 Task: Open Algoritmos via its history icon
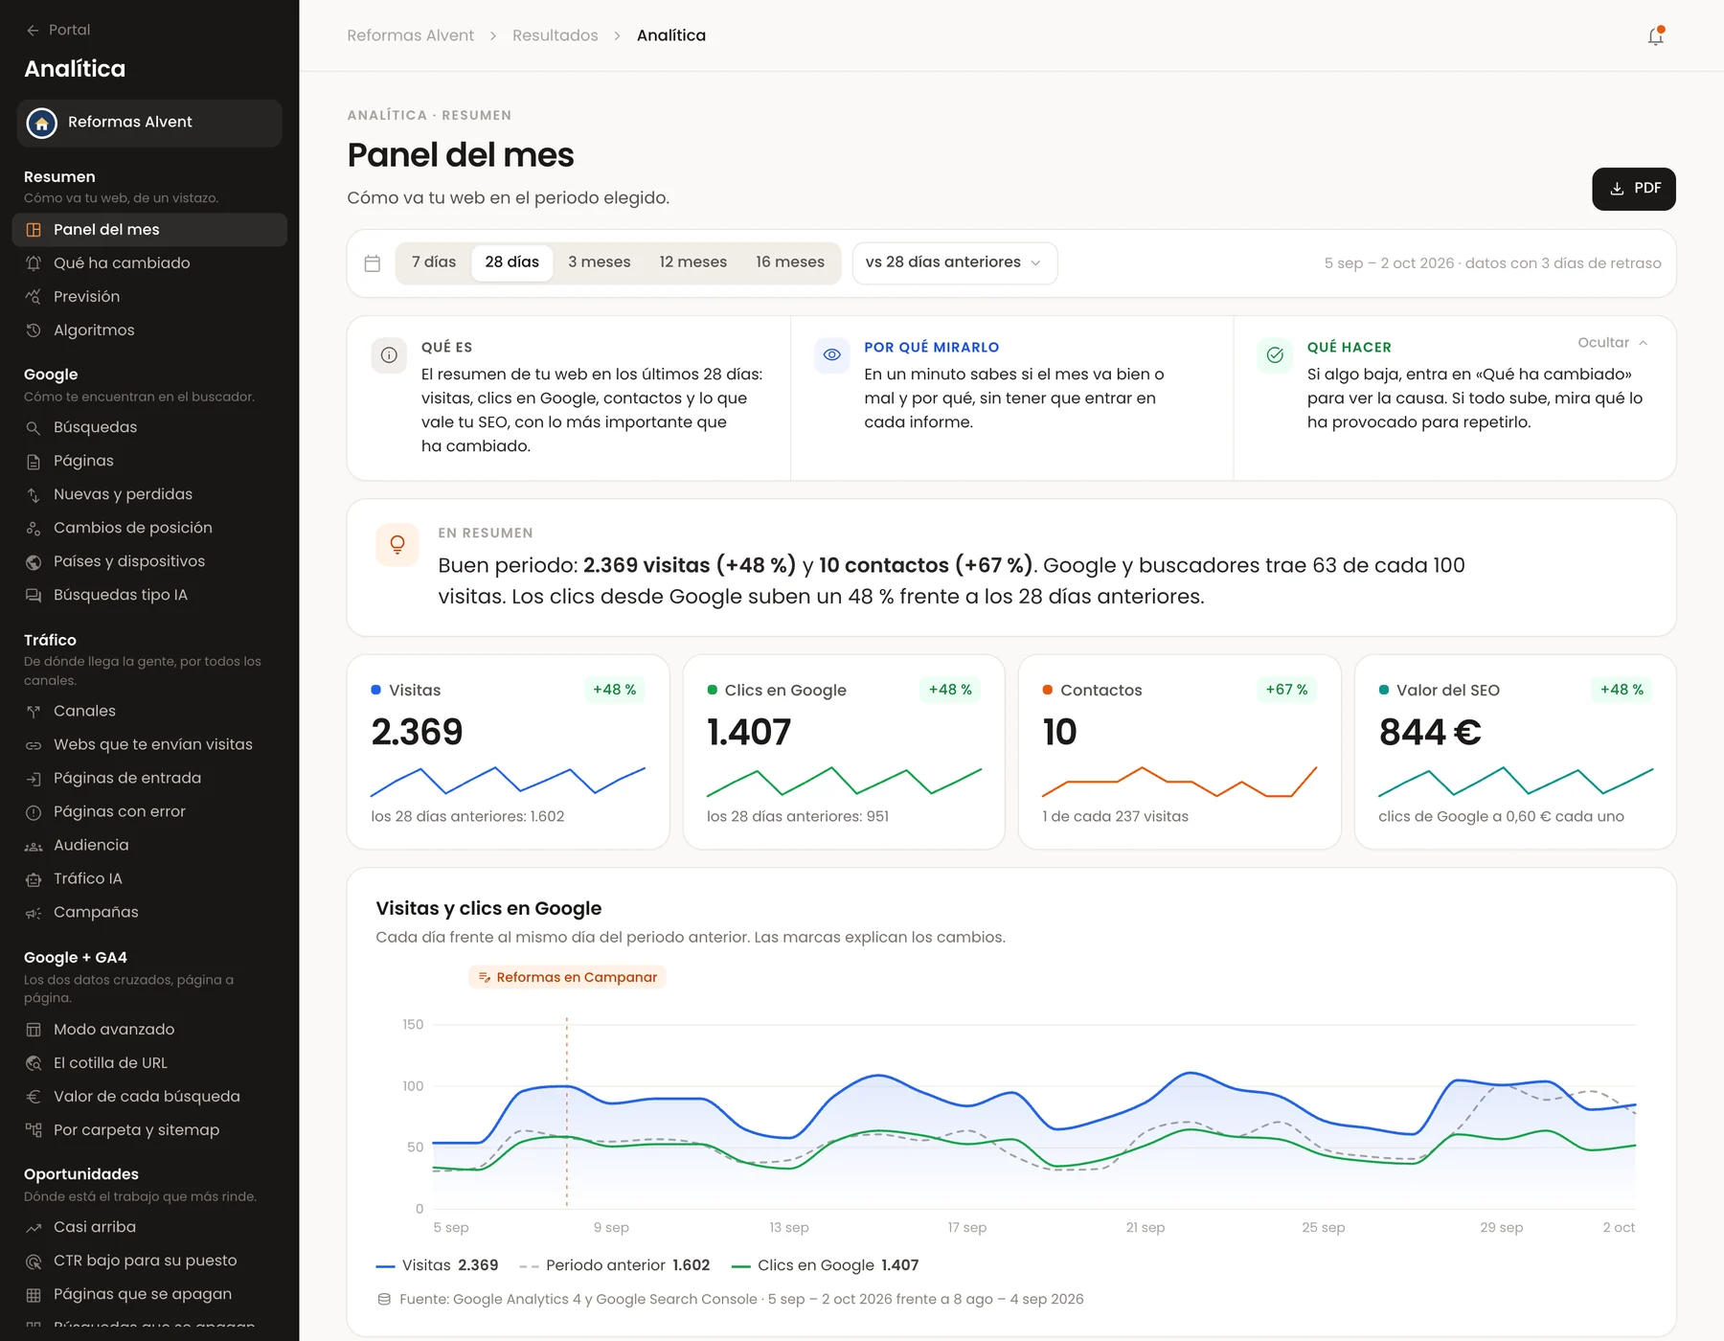[34, 330]
